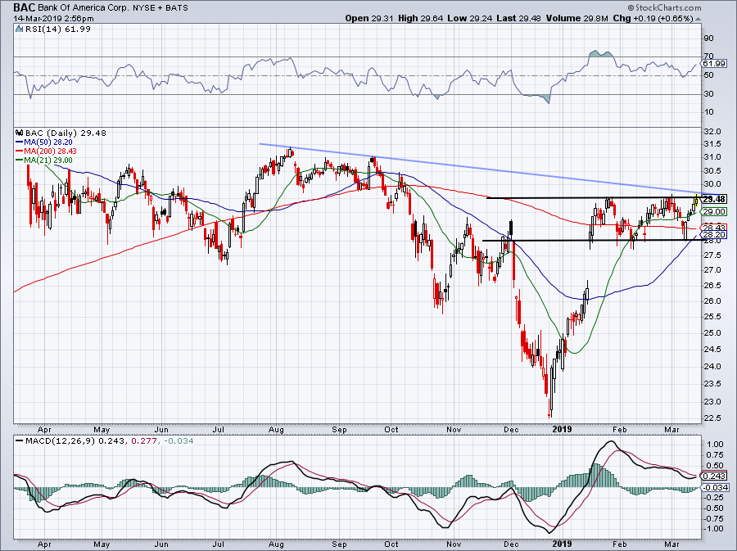This screenshot has height=551, width=737.
Task: Click the Aug label under the price chart
Action: pyautogui.click(x=277, y=429)
